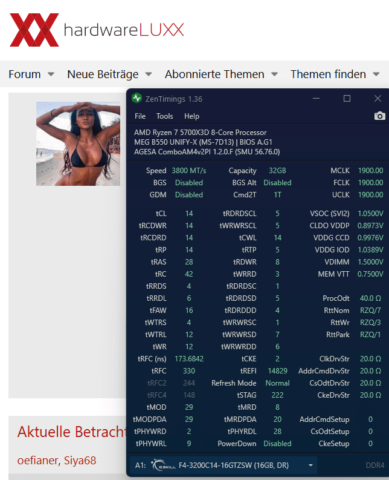Image resolution: width=389 pixels, height=480 pixels.
Task: Open Themen finden navigation item
Action: pyautogui.click(x=328, y=74)
